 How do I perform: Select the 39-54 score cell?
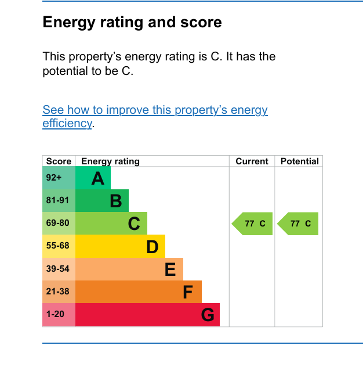coord(59,269)
